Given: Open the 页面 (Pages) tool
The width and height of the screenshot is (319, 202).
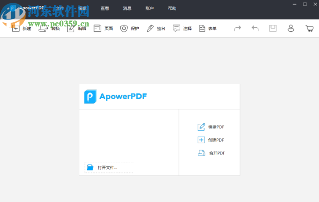Looking at the screenshot, I should click(98, 29).
